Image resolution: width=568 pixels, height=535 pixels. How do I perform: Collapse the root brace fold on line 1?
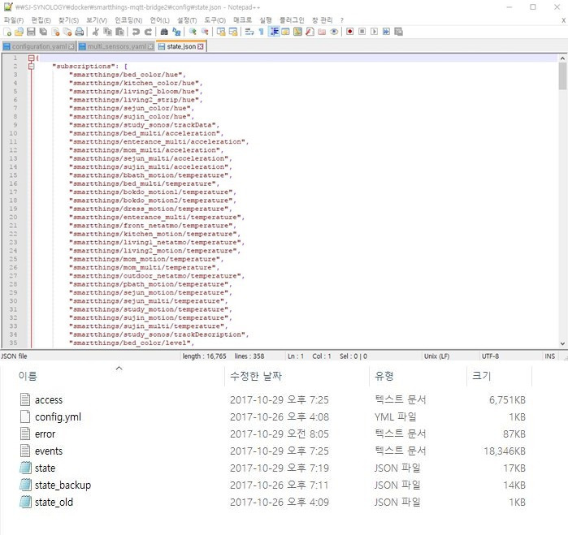pyautogui.click(x=31, y=58)
